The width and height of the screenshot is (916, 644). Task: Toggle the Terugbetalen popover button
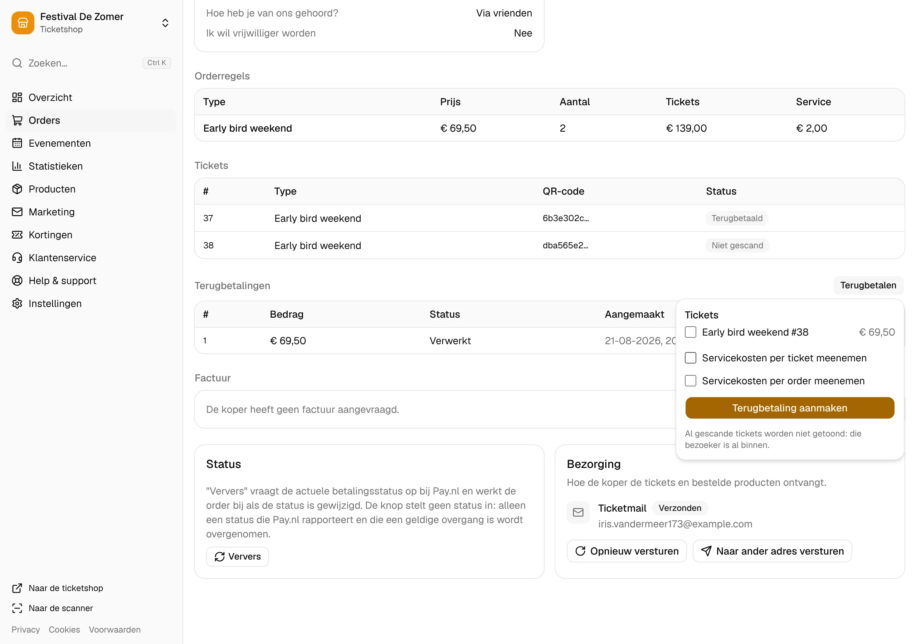[868, 285]
